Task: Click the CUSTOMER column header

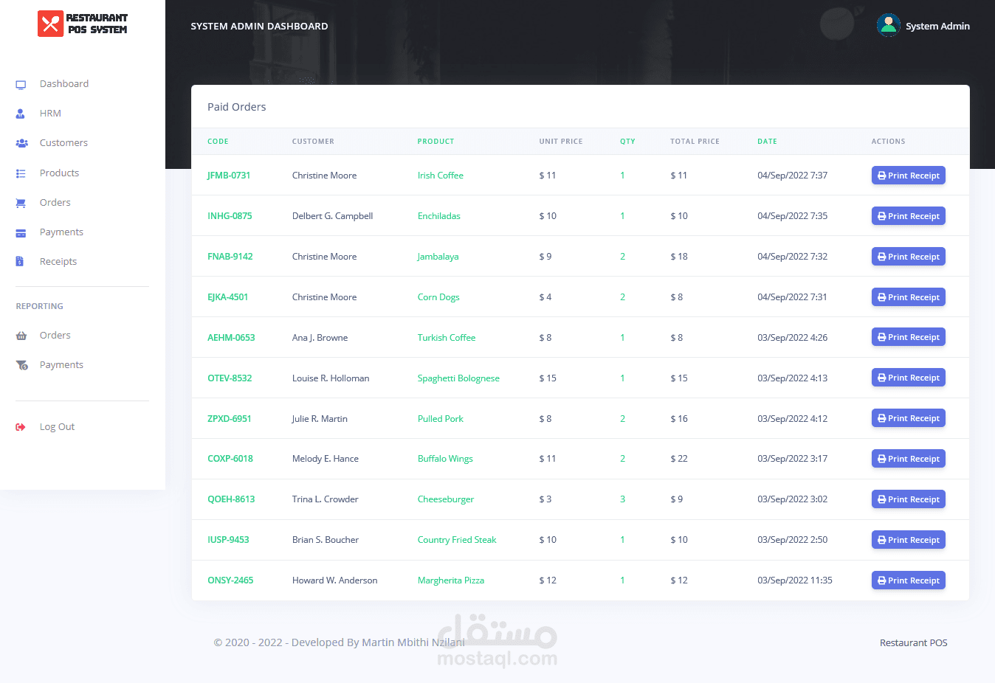Action: [x=313, y=141]
